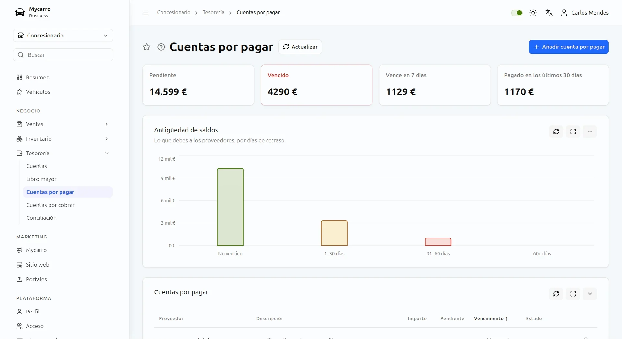The image size is (622, 339).
Task: Favorite this page with the star icon
Action: tap(147, 47)
